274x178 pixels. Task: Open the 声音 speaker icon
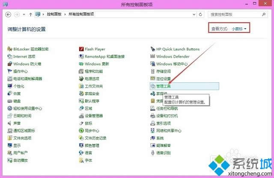pos(10,123)
